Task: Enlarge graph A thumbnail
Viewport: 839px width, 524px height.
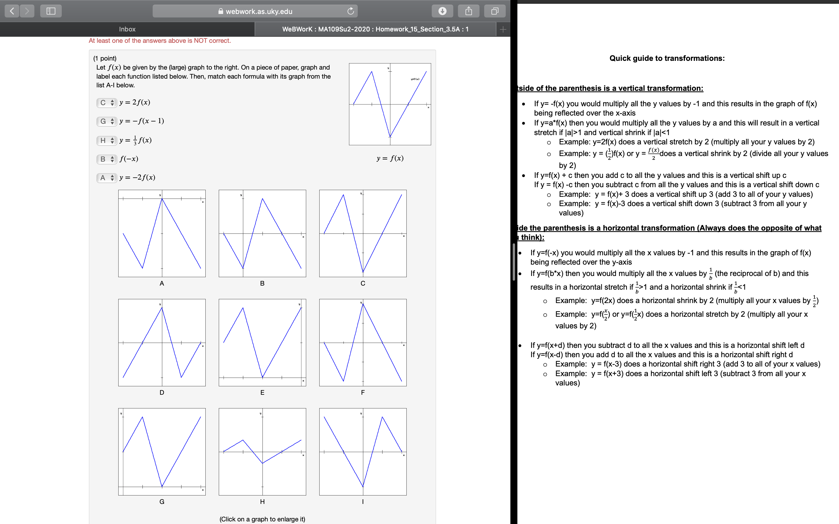Action: coord(162,233)
